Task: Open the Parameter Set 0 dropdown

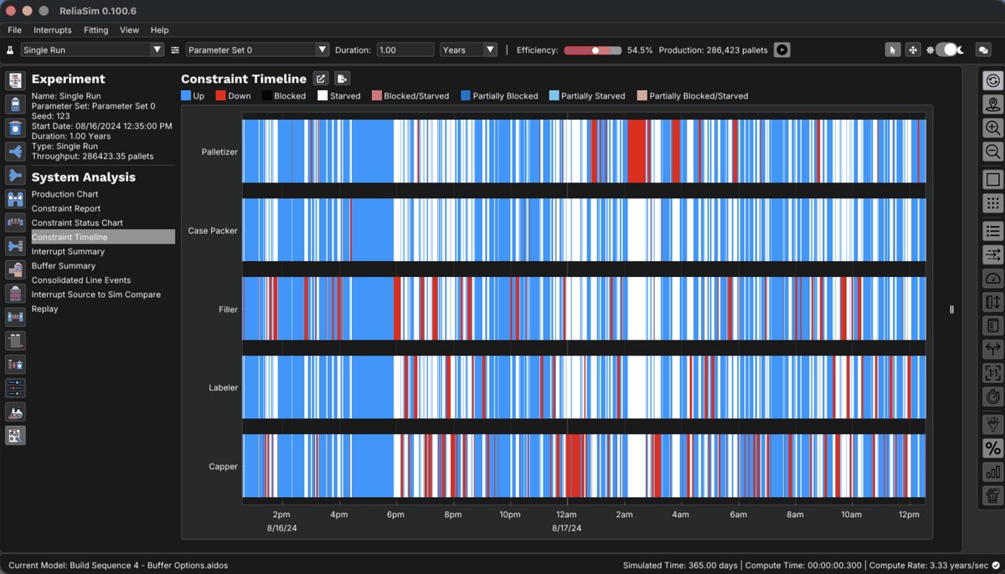Action: pos(257,50)
